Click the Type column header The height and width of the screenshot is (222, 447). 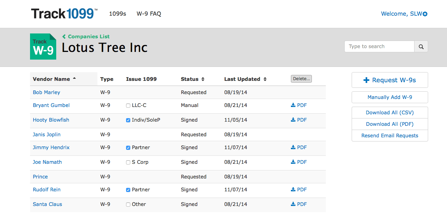[x=107, y=79]
